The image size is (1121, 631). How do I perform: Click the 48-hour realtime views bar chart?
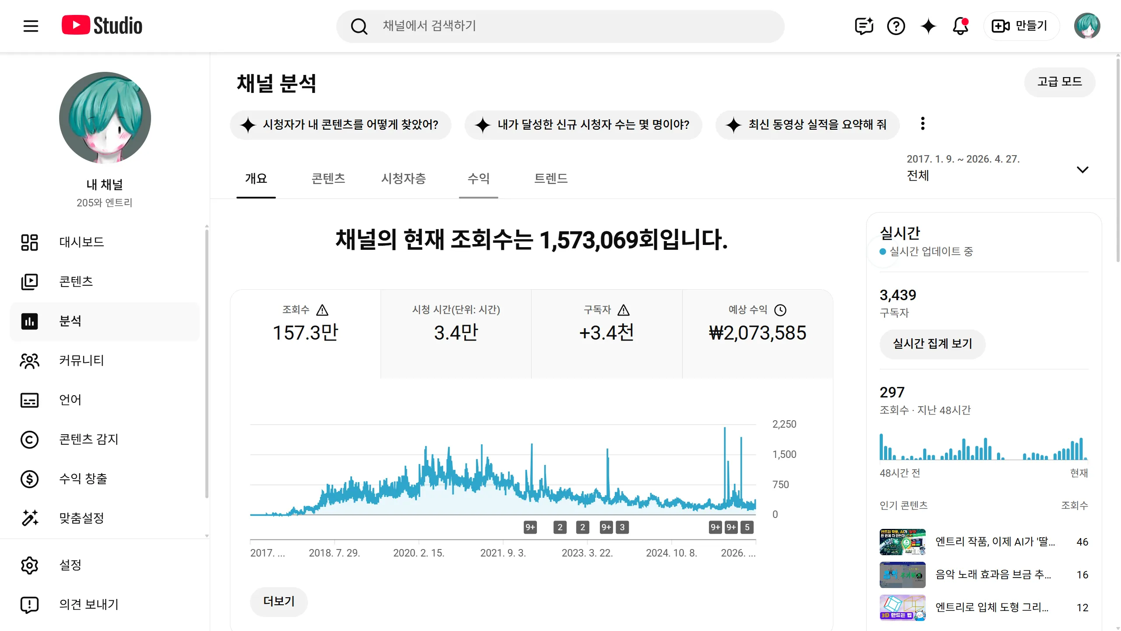click(984, 446)
